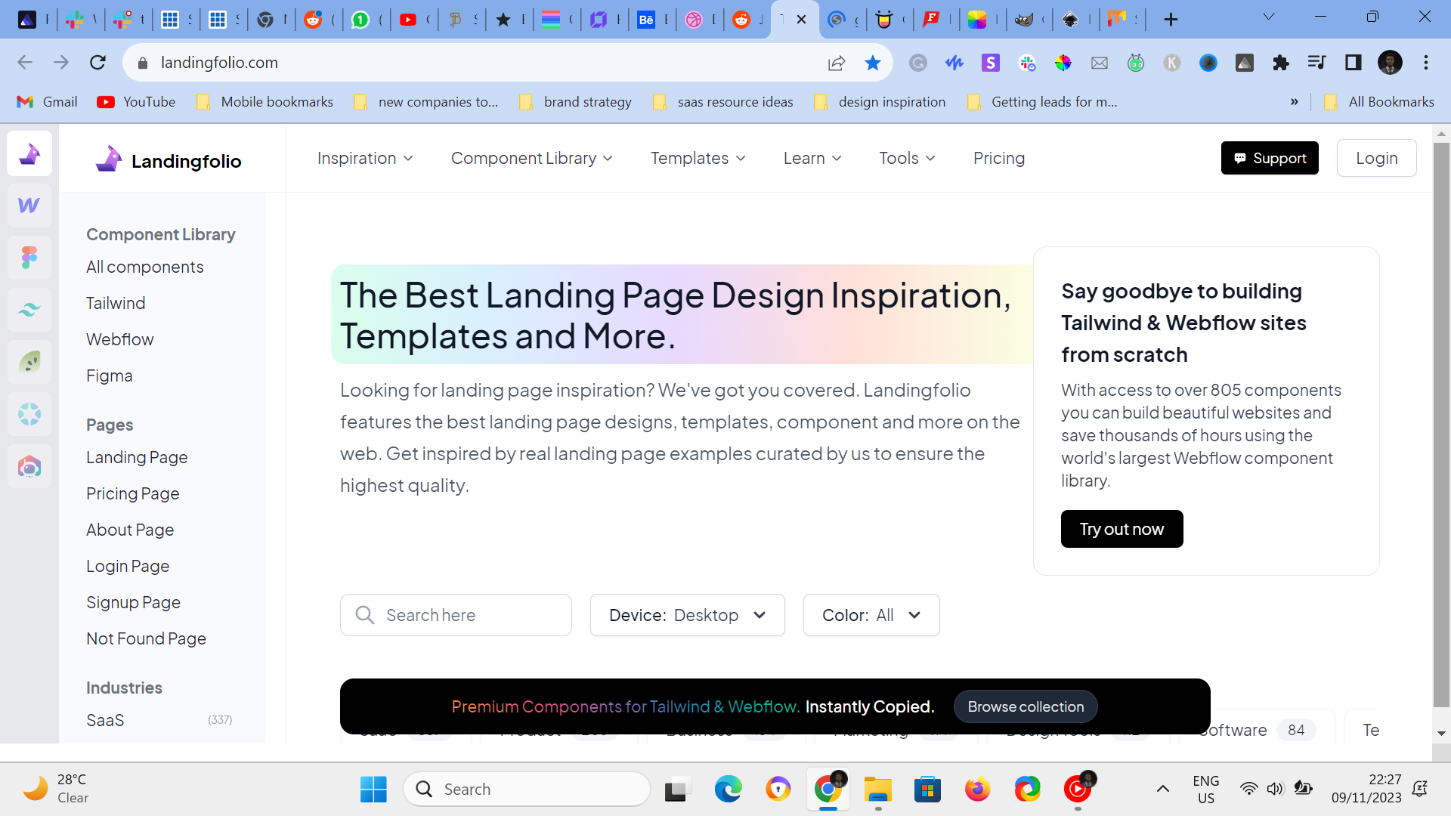Open Microsoft Edge from the taskbar
1451x816 pixels.
tap(728, 790)
